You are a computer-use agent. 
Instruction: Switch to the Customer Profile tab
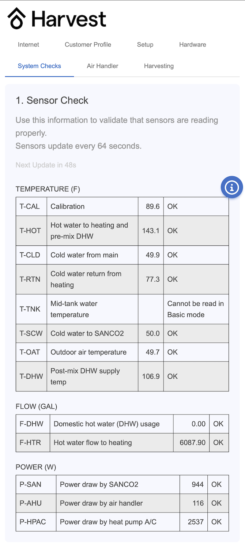[88, 45]
